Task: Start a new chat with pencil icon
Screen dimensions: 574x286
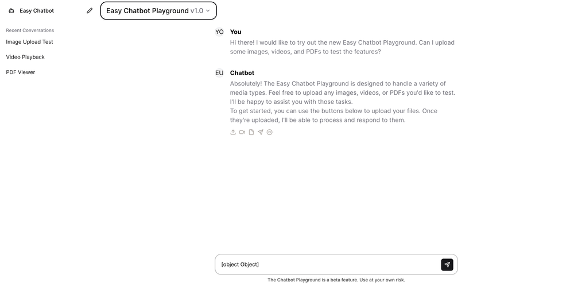Action: point(90,10)
